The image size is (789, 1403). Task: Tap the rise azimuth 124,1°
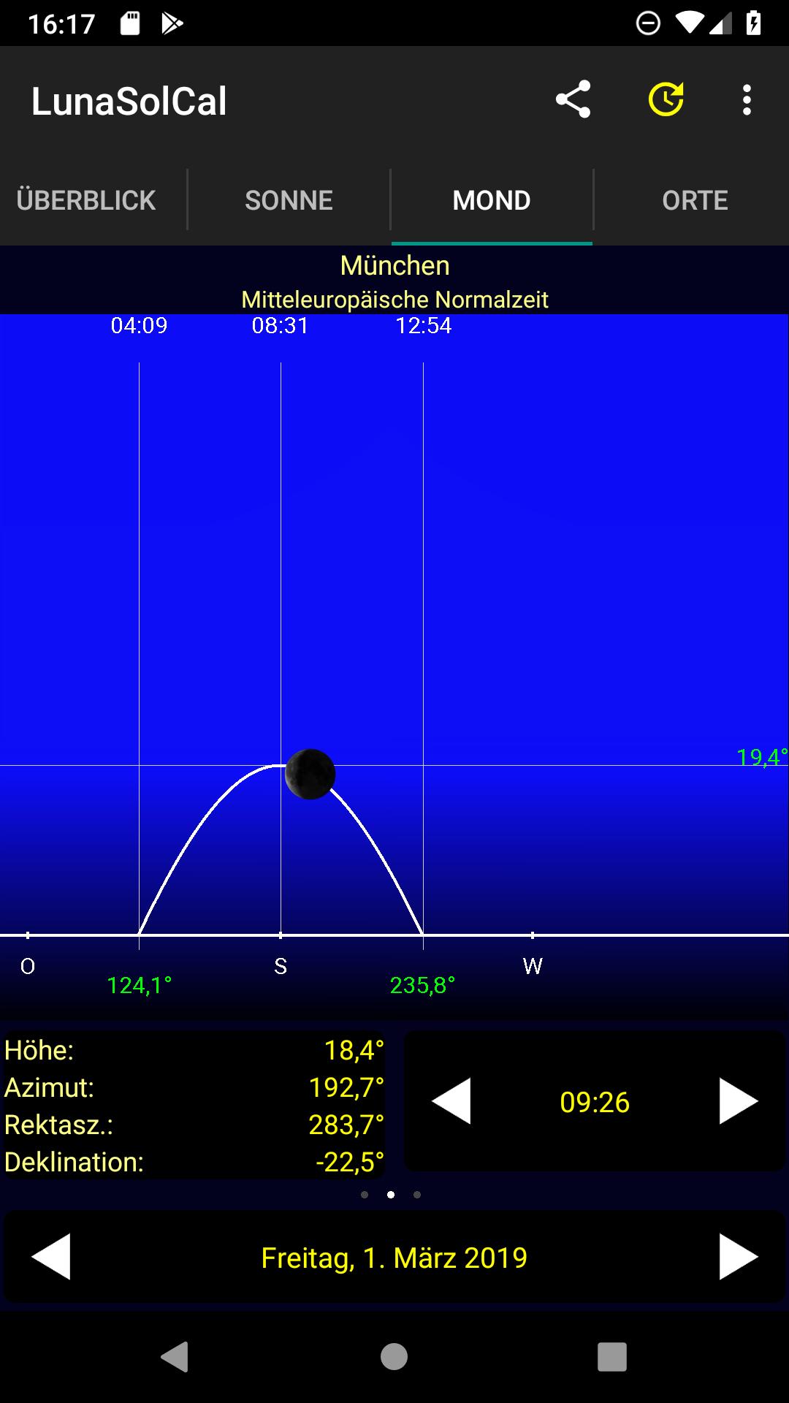pos(140,986)
